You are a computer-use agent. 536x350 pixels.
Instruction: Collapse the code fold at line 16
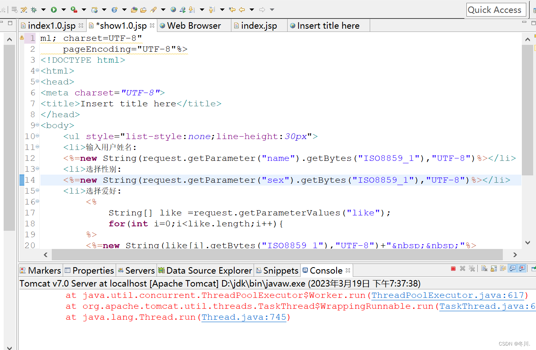point(38,201)
